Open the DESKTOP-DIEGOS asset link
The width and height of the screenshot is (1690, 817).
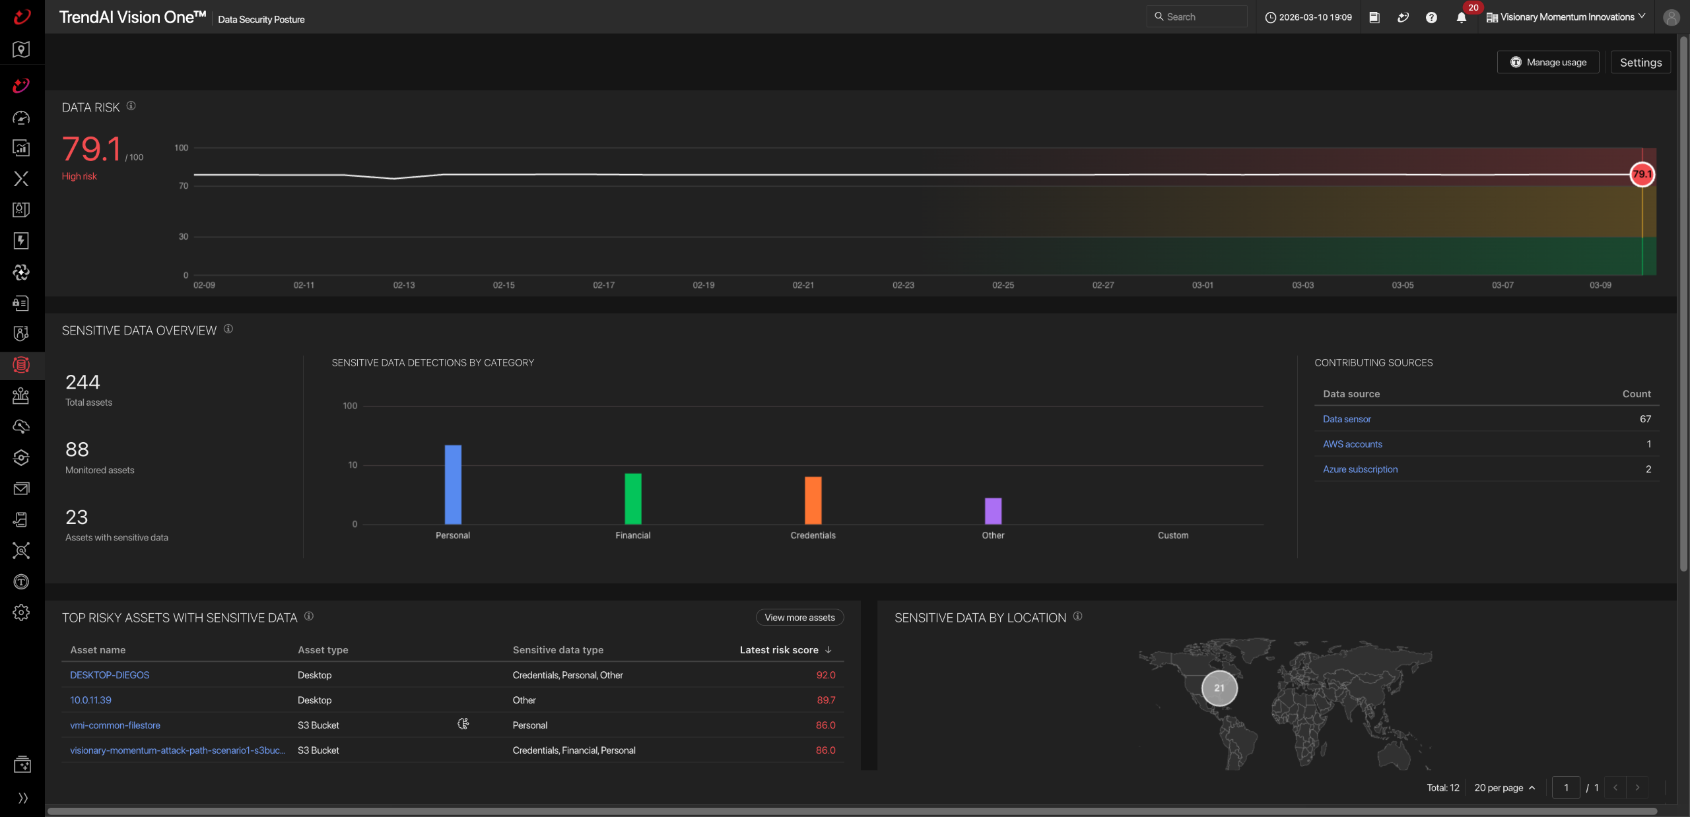[x=110, y=675]
